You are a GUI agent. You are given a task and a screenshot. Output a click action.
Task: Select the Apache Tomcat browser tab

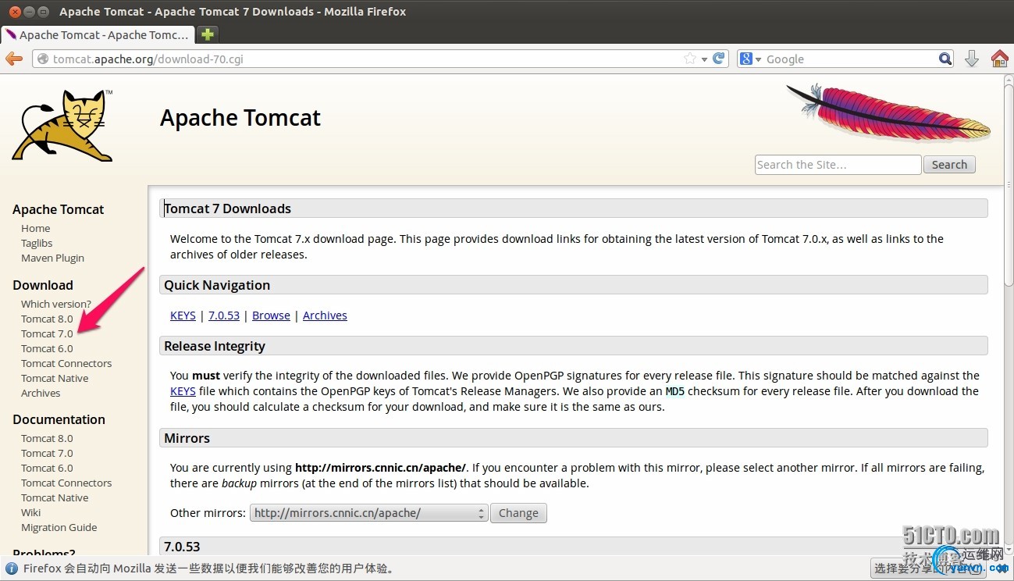point(98,34)
